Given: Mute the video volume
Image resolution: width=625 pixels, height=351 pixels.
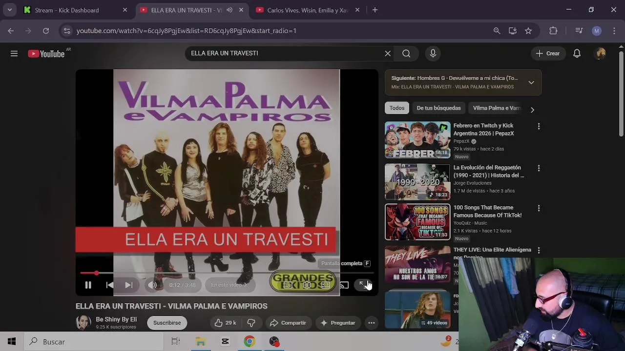Looking at the screenshot, I should pyautogui.click(x=152, y=285).
